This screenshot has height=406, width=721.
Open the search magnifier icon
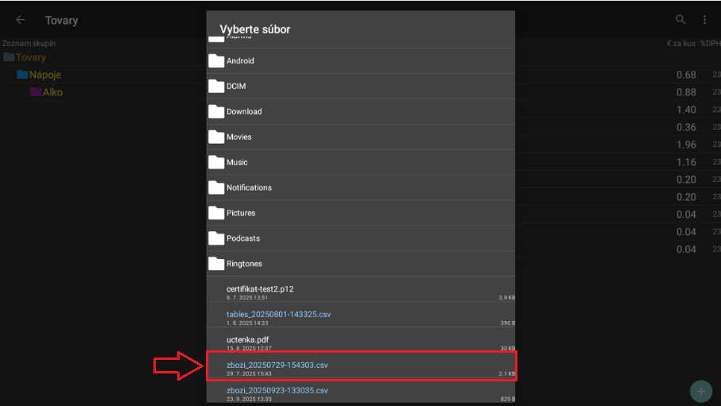(680, 20)
